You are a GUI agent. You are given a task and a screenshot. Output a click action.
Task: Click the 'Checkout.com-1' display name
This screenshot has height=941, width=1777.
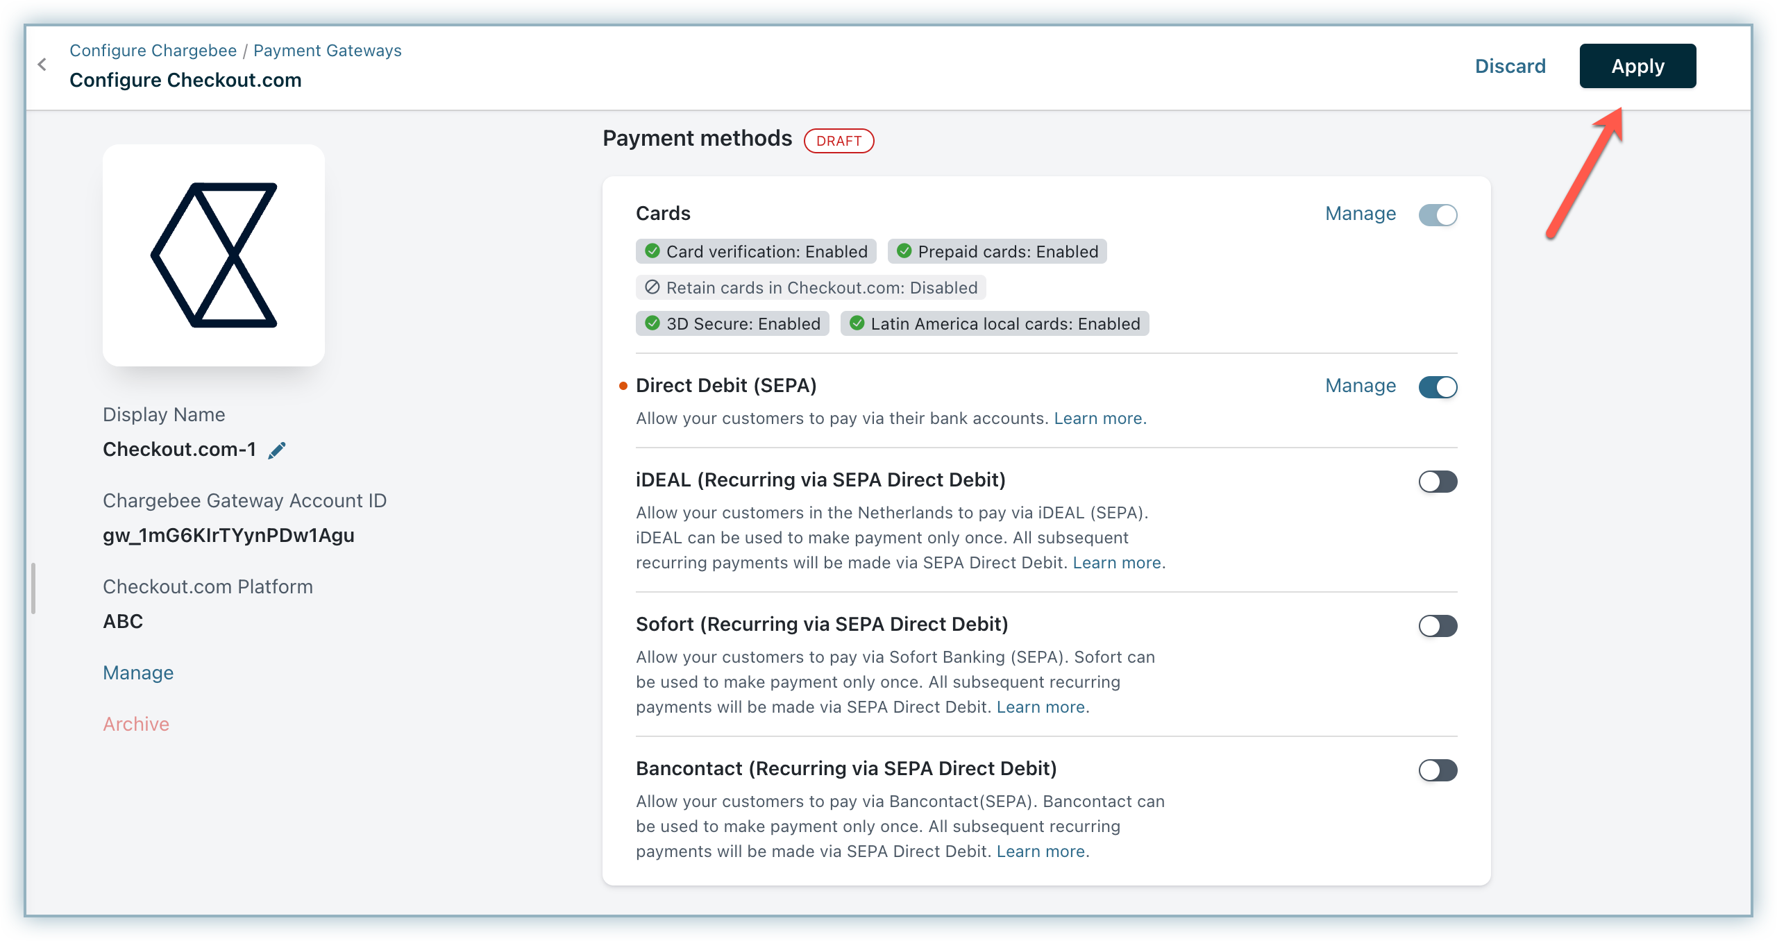click(179, 449)
